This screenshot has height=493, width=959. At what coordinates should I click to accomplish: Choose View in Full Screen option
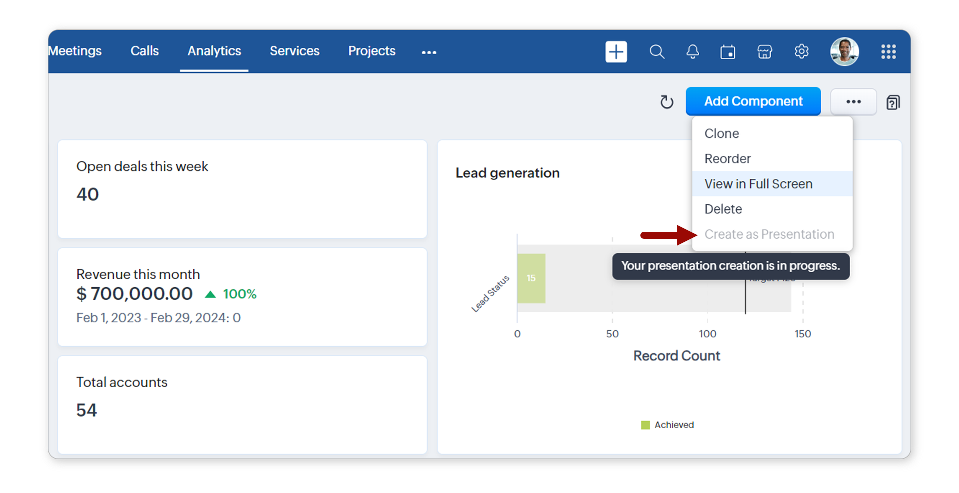758,184
